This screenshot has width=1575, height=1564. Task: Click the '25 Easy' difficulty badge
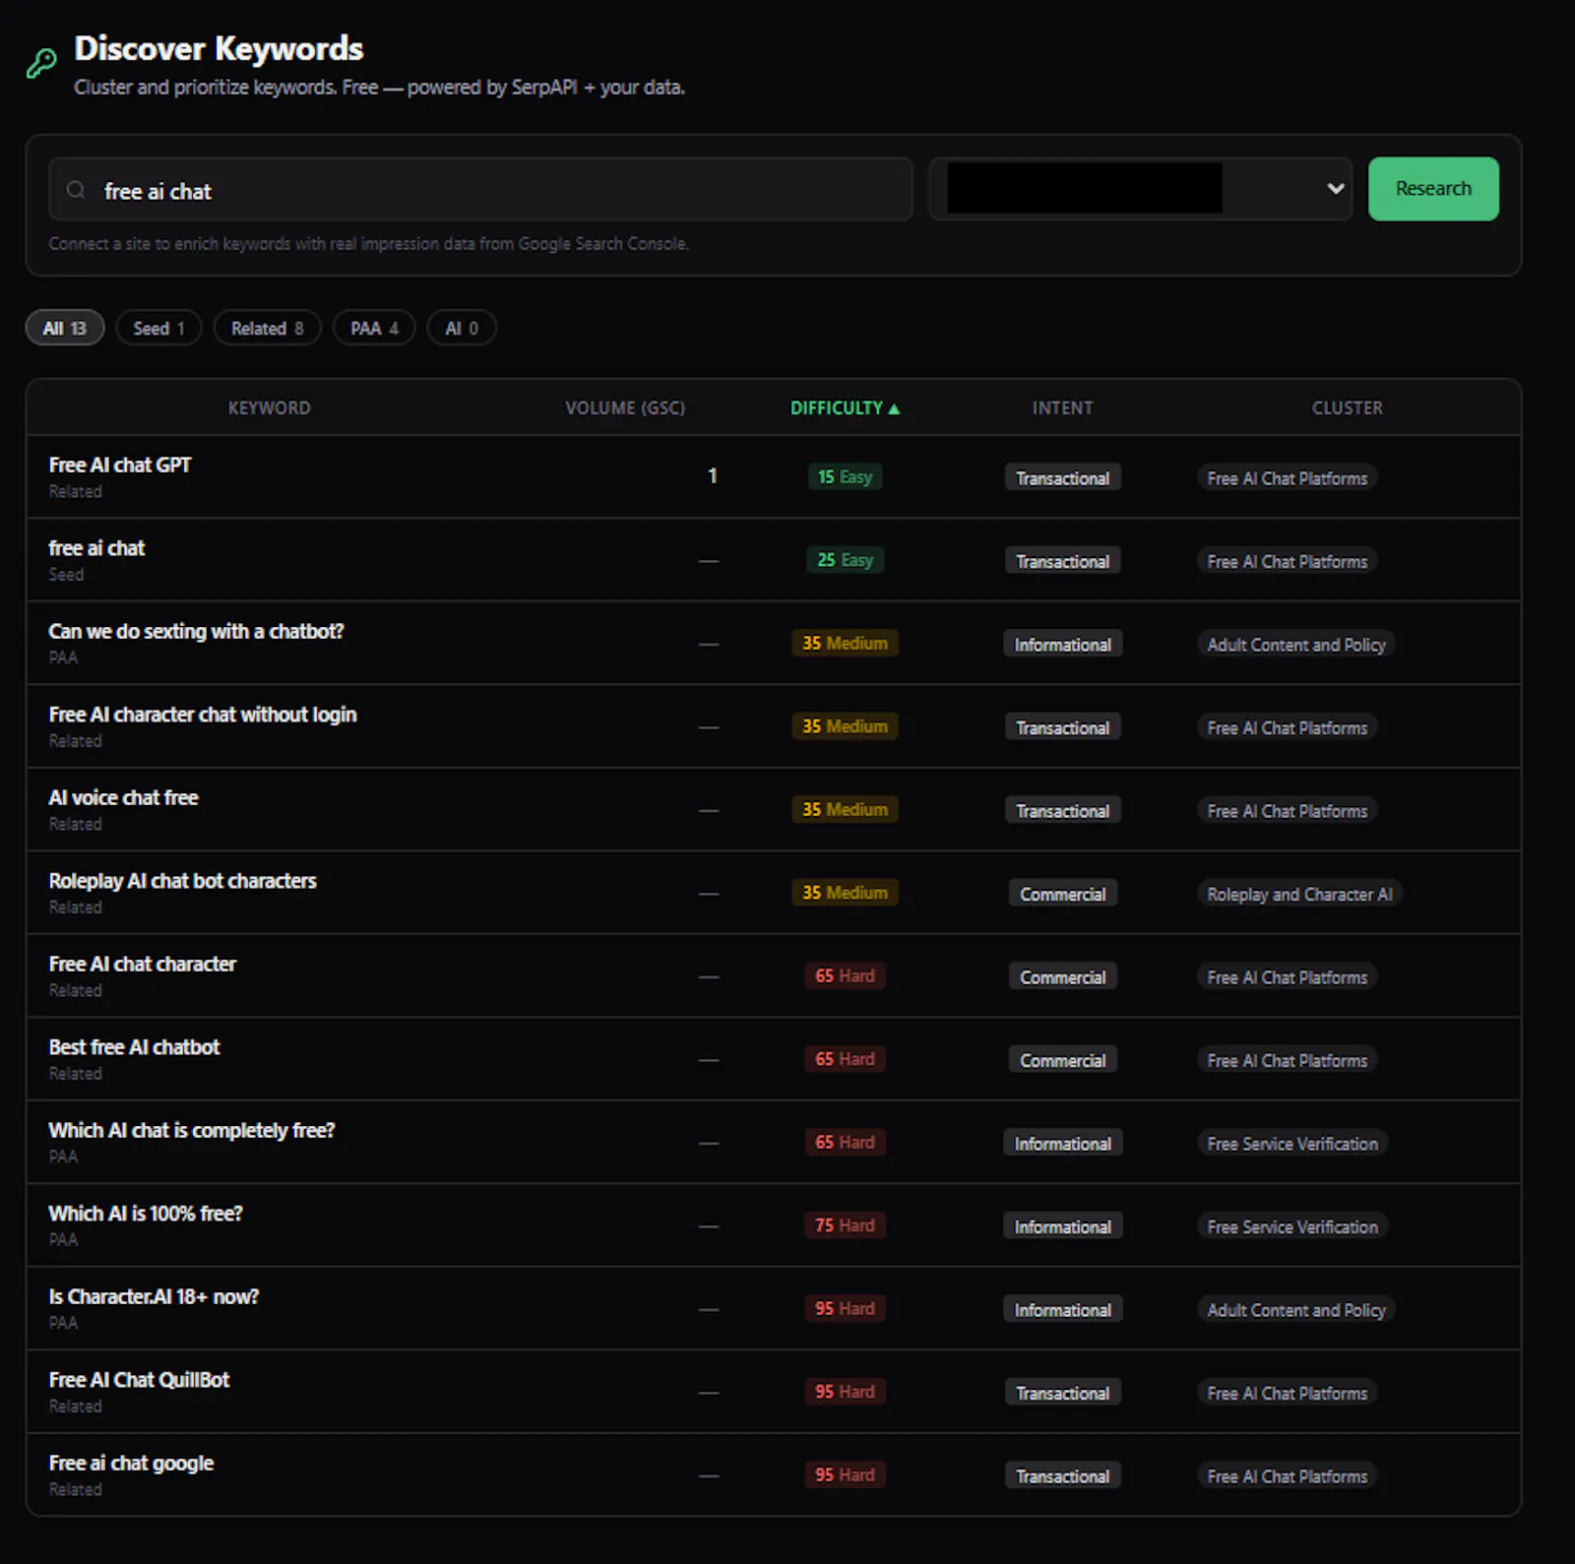[x=845, y=560]
